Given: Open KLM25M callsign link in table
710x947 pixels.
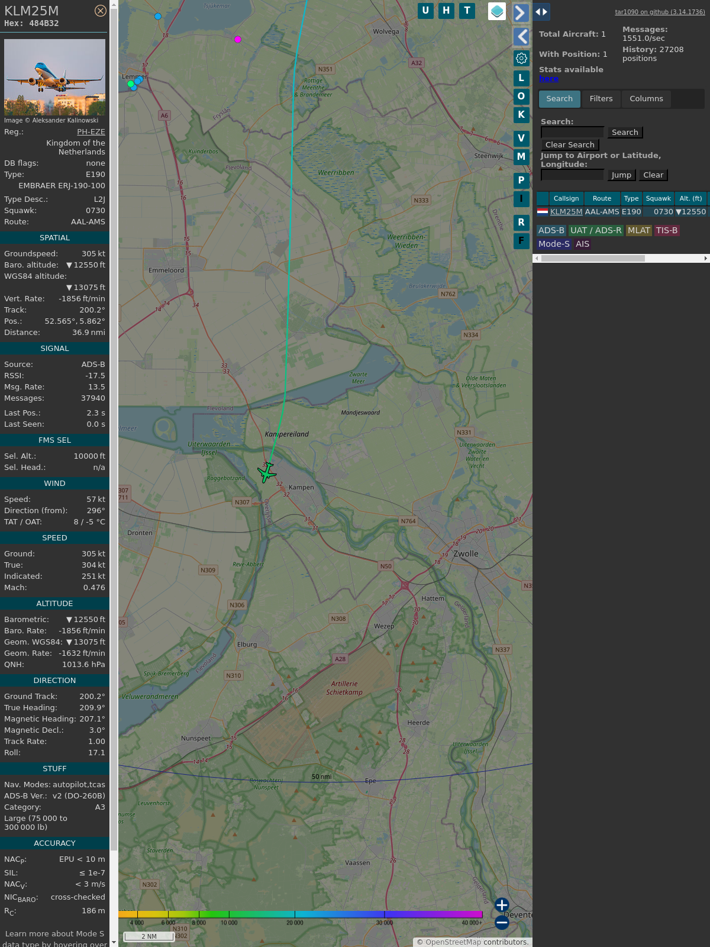Looking at the screenshot, I should (x=566, y=212).
